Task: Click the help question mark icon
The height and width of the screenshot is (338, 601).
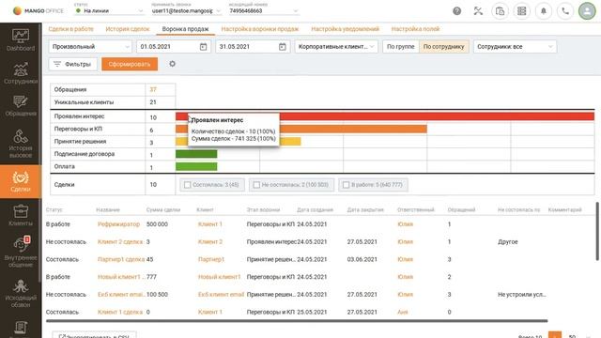Action: [x=456, y=11]
